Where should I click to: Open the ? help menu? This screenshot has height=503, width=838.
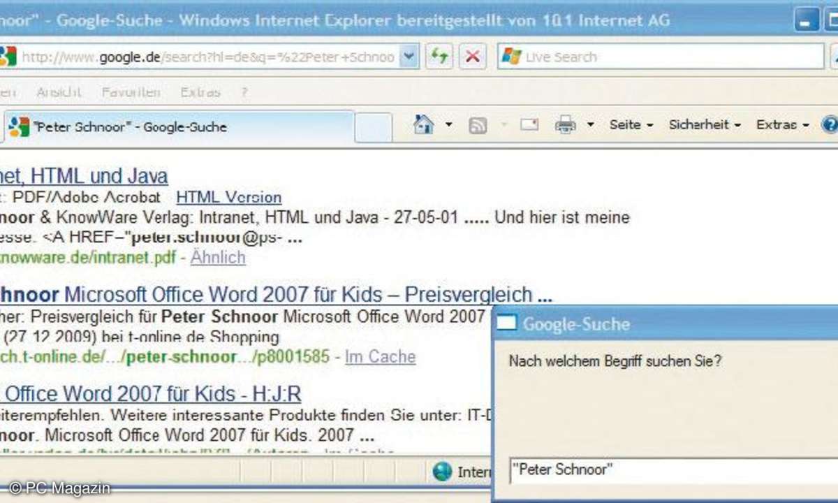[x=244, y=92]
